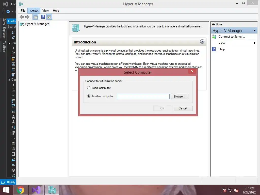Close the Select Computer dialog

pos(192,71)
